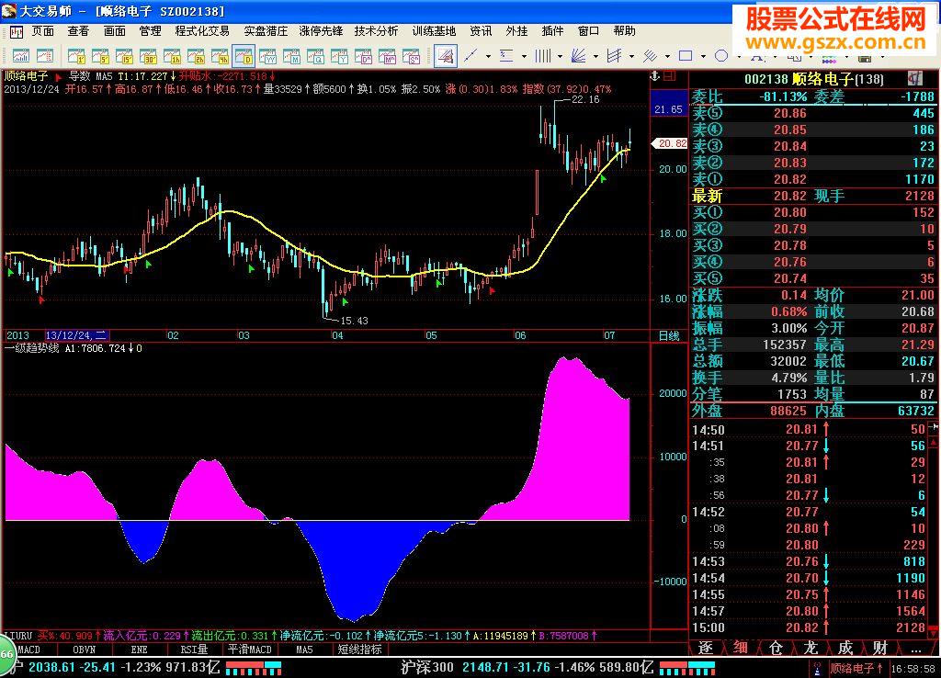Open the dropdown beside the trend line tool
The image size is (941, 678).
(488, 57)
